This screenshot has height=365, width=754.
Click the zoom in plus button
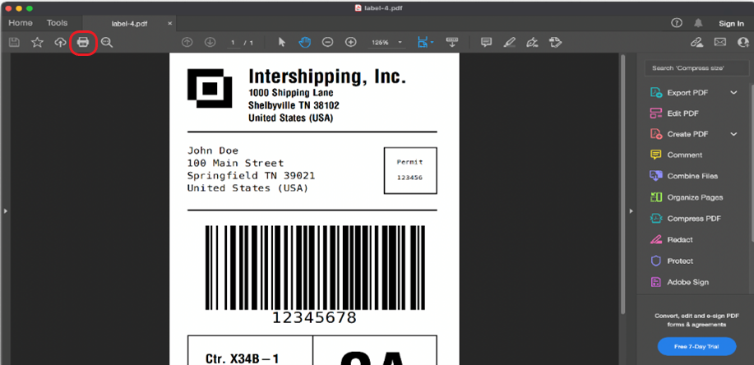click(x=351, y=42)
